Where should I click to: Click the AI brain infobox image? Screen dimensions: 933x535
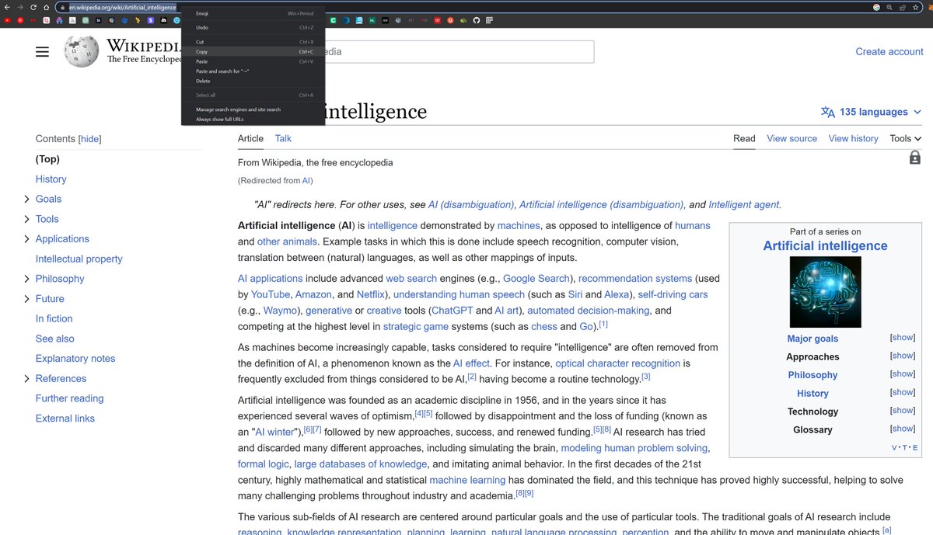click(x=825, y=292)
